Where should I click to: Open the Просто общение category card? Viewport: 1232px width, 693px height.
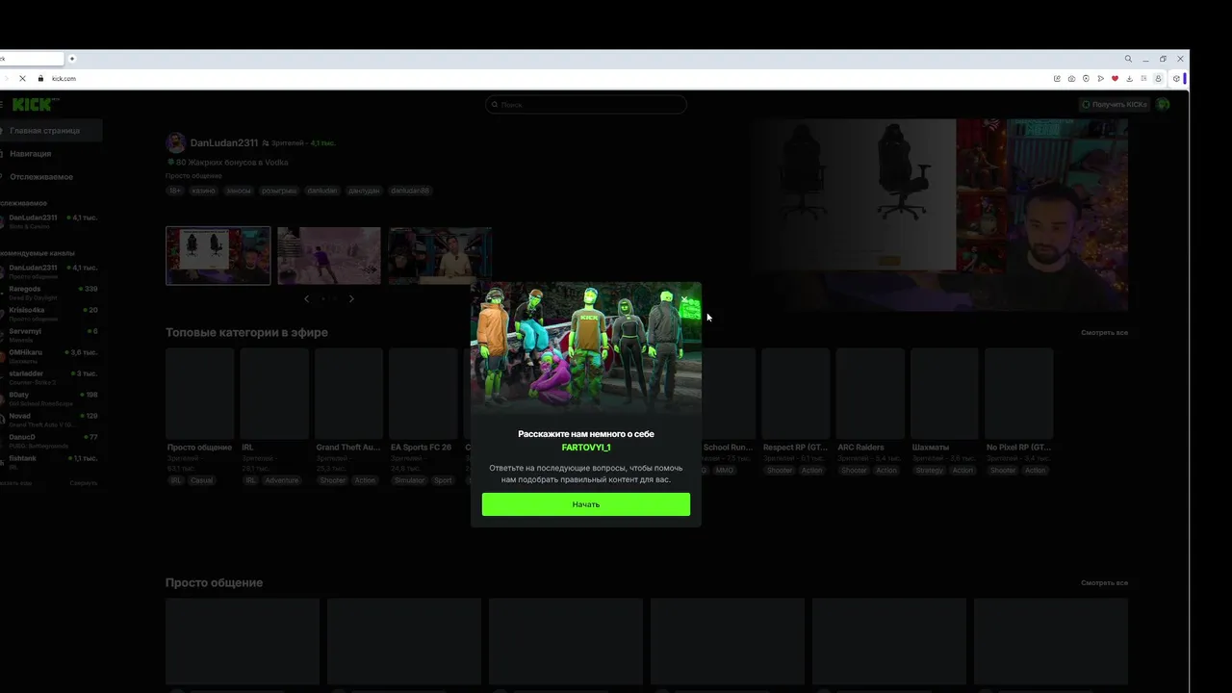[x=200, y=394]
